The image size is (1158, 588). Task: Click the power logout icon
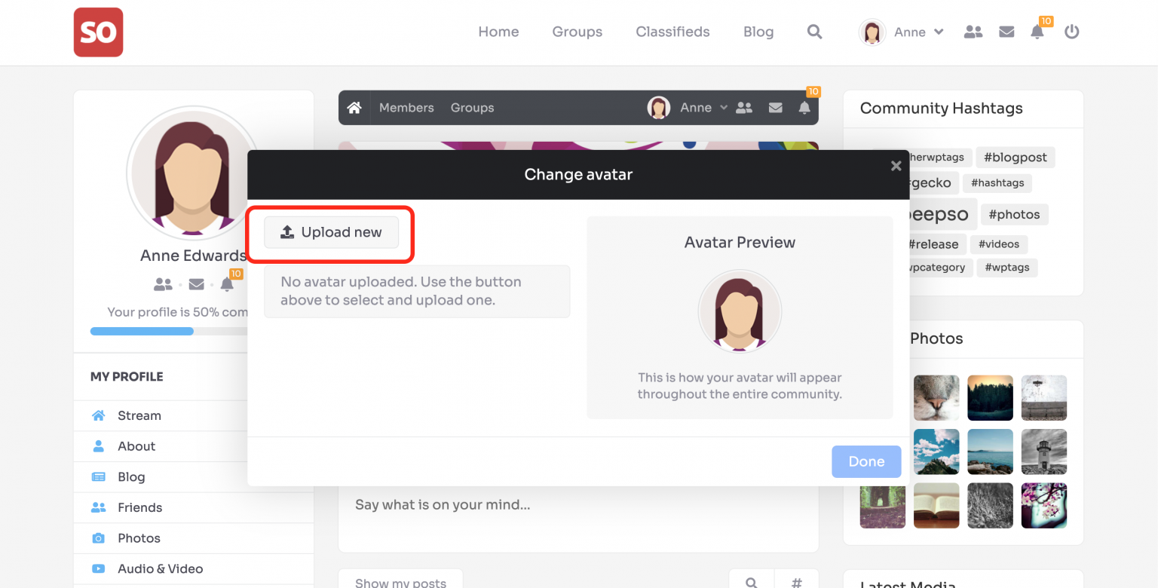(1071, 32)
